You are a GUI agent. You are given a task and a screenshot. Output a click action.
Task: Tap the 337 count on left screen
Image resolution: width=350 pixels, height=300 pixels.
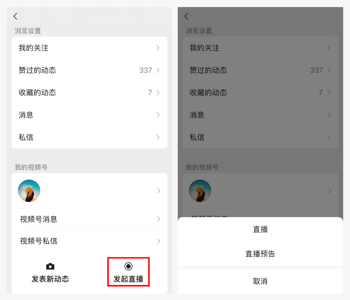pyautogui.click(x=146, y=70)
